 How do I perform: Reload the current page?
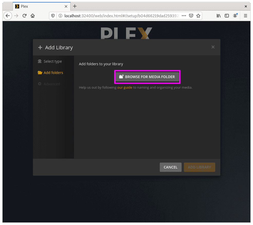[x=24, y=16]
